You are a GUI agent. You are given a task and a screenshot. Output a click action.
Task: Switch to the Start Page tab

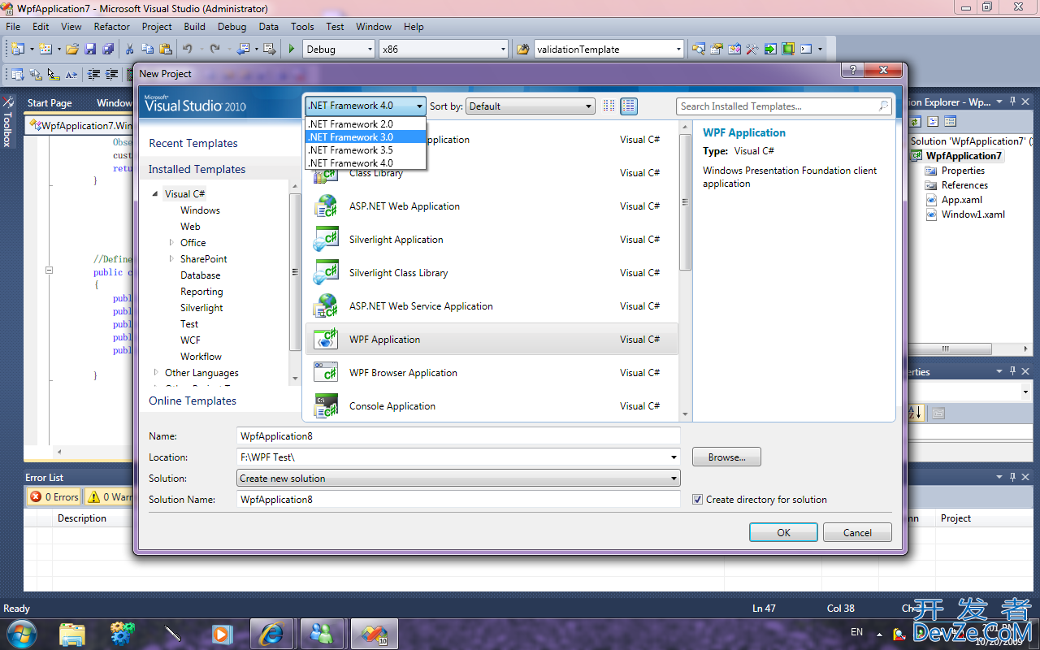pos(50,103)
